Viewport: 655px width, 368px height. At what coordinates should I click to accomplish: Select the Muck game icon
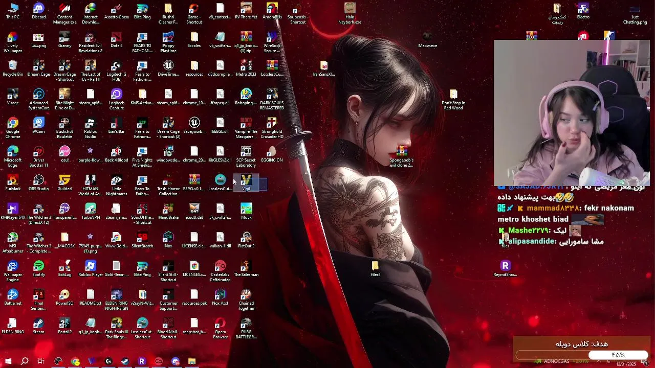tap(246, 212)
